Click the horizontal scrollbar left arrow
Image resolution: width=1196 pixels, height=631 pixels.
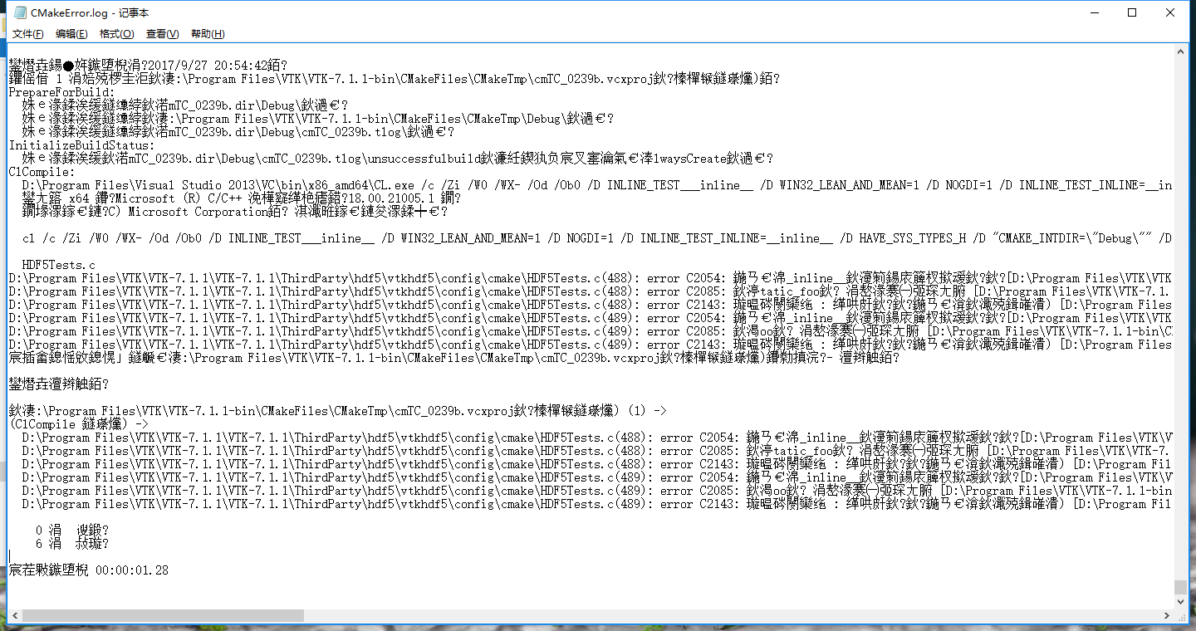point(15,615)
